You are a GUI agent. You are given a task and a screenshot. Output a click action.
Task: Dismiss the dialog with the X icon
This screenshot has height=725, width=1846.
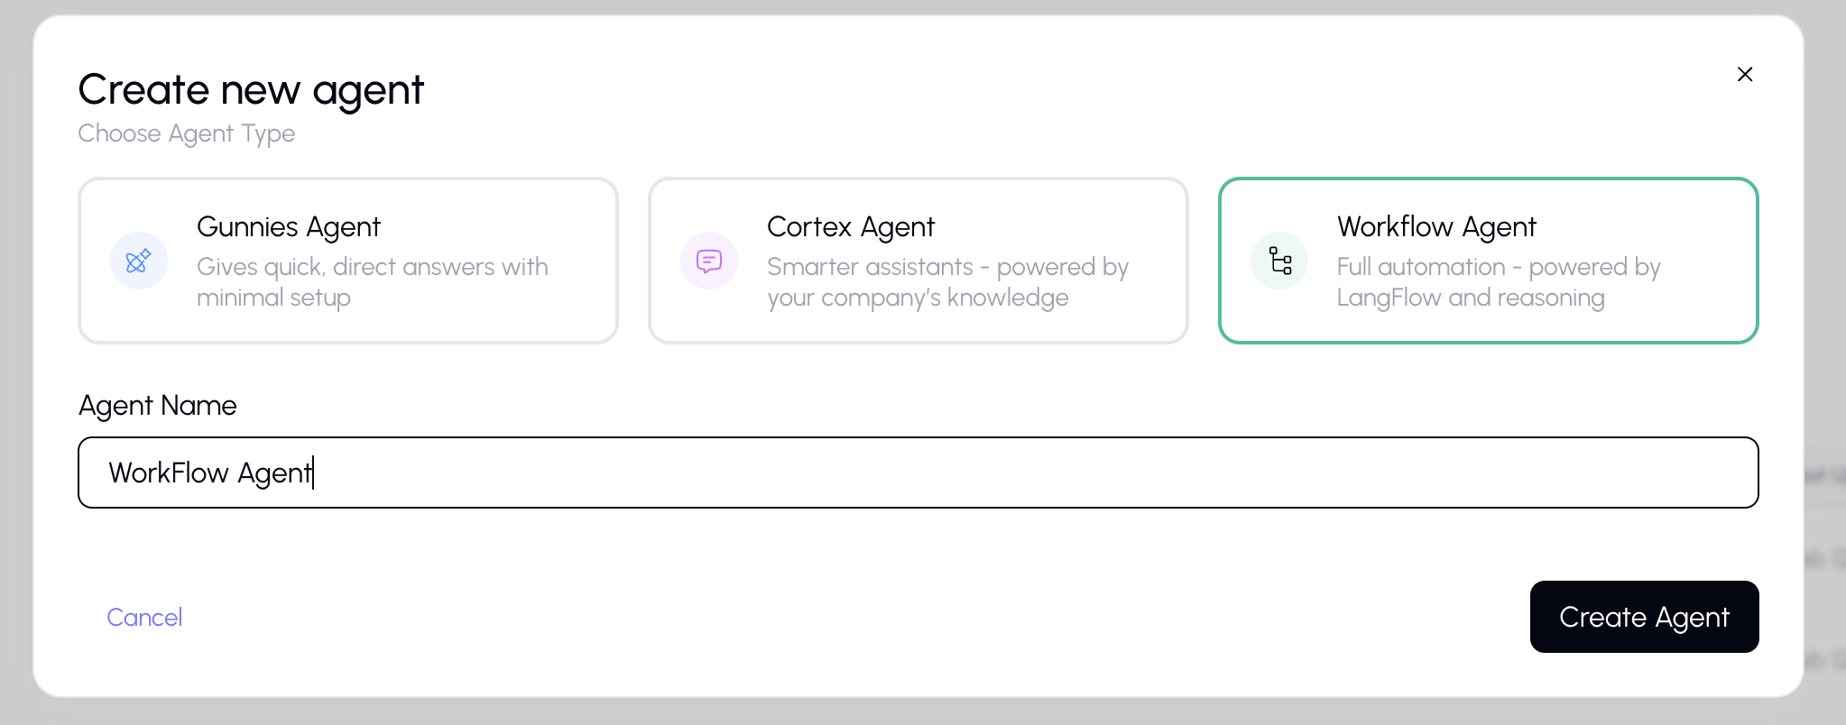coord(1745,74)
